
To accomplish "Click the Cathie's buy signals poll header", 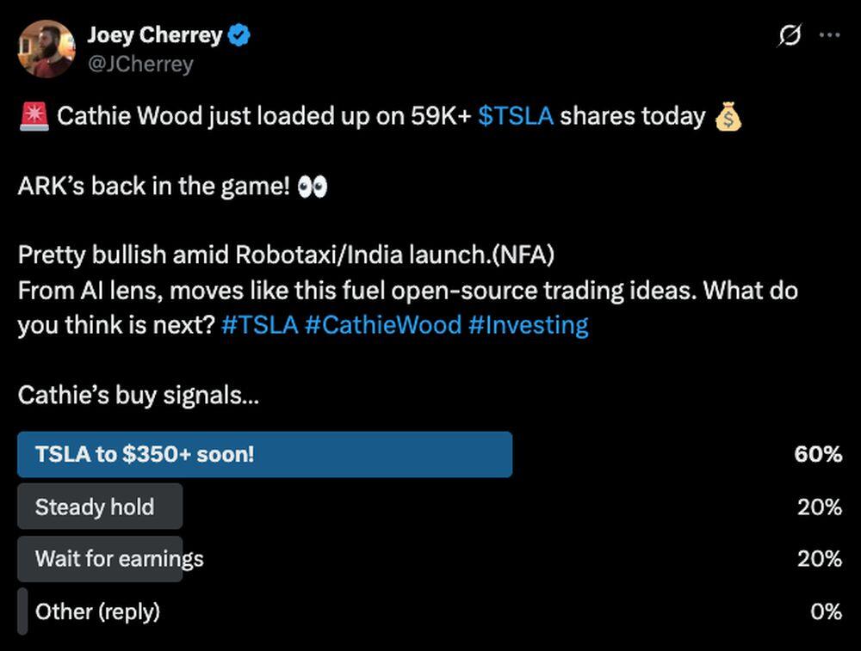I will (x=138, y=395).
